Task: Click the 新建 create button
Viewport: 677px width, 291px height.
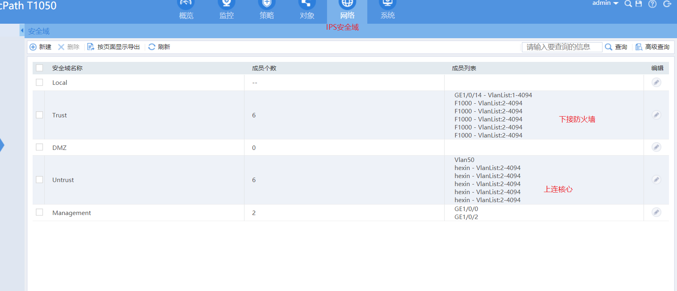Action: 41,47
